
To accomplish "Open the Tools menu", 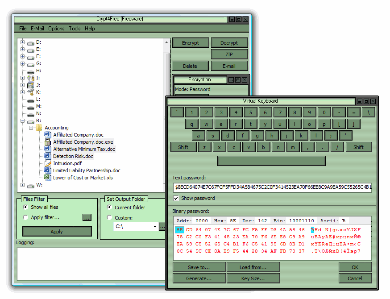I will 75,29.
